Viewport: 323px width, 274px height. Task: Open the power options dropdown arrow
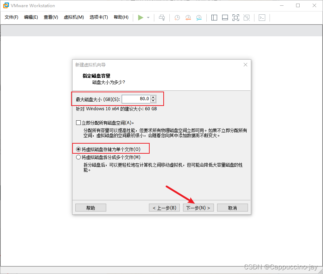[x=148, y=17]
